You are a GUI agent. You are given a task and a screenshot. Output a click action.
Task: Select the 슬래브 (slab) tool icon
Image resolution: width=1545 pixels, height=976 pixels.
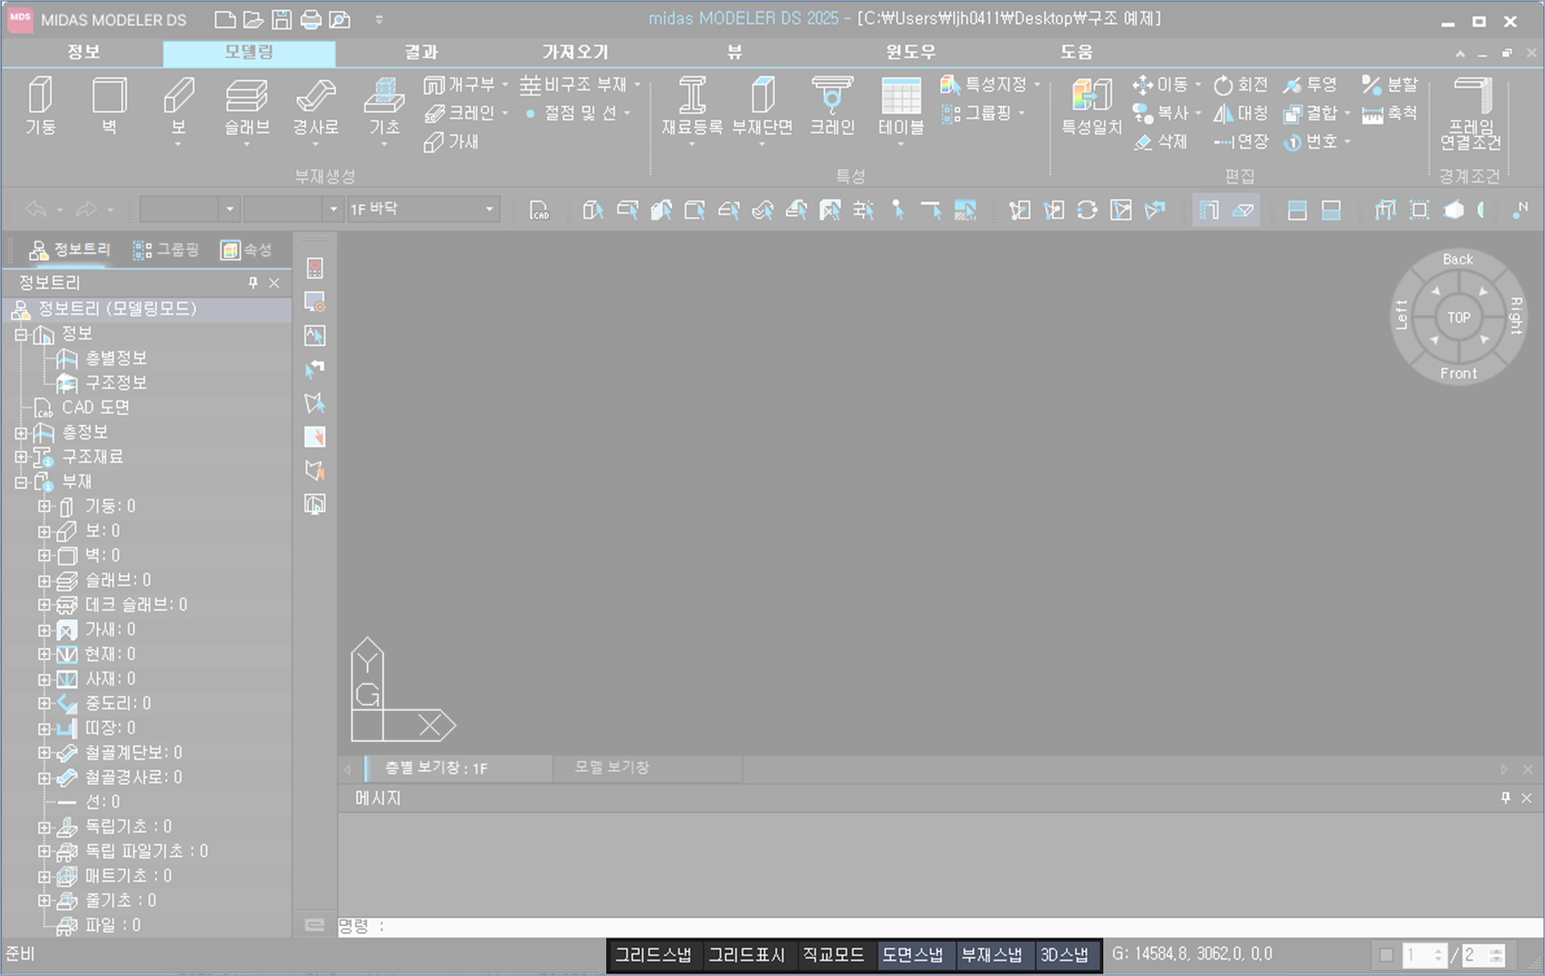(x=247, y=96)
